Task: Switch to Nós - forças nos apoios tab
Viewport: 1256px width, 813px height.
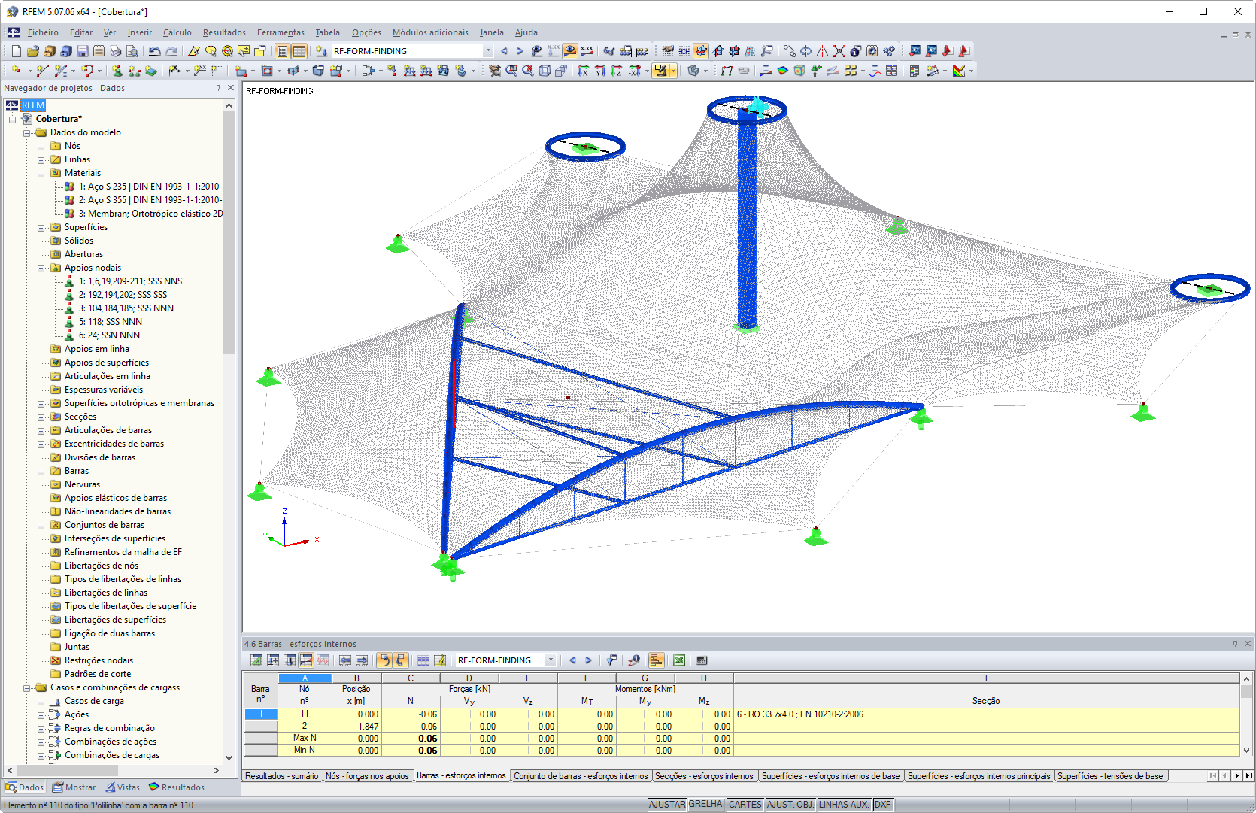Action: click(x=367, y=776)
